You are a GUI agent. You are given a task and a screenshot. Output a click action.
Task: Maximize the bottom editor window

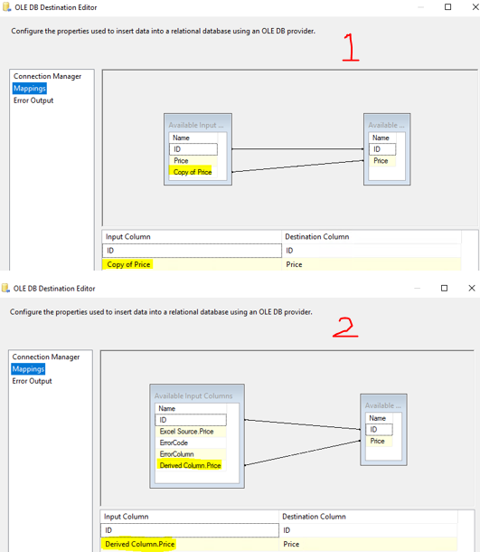444,288
